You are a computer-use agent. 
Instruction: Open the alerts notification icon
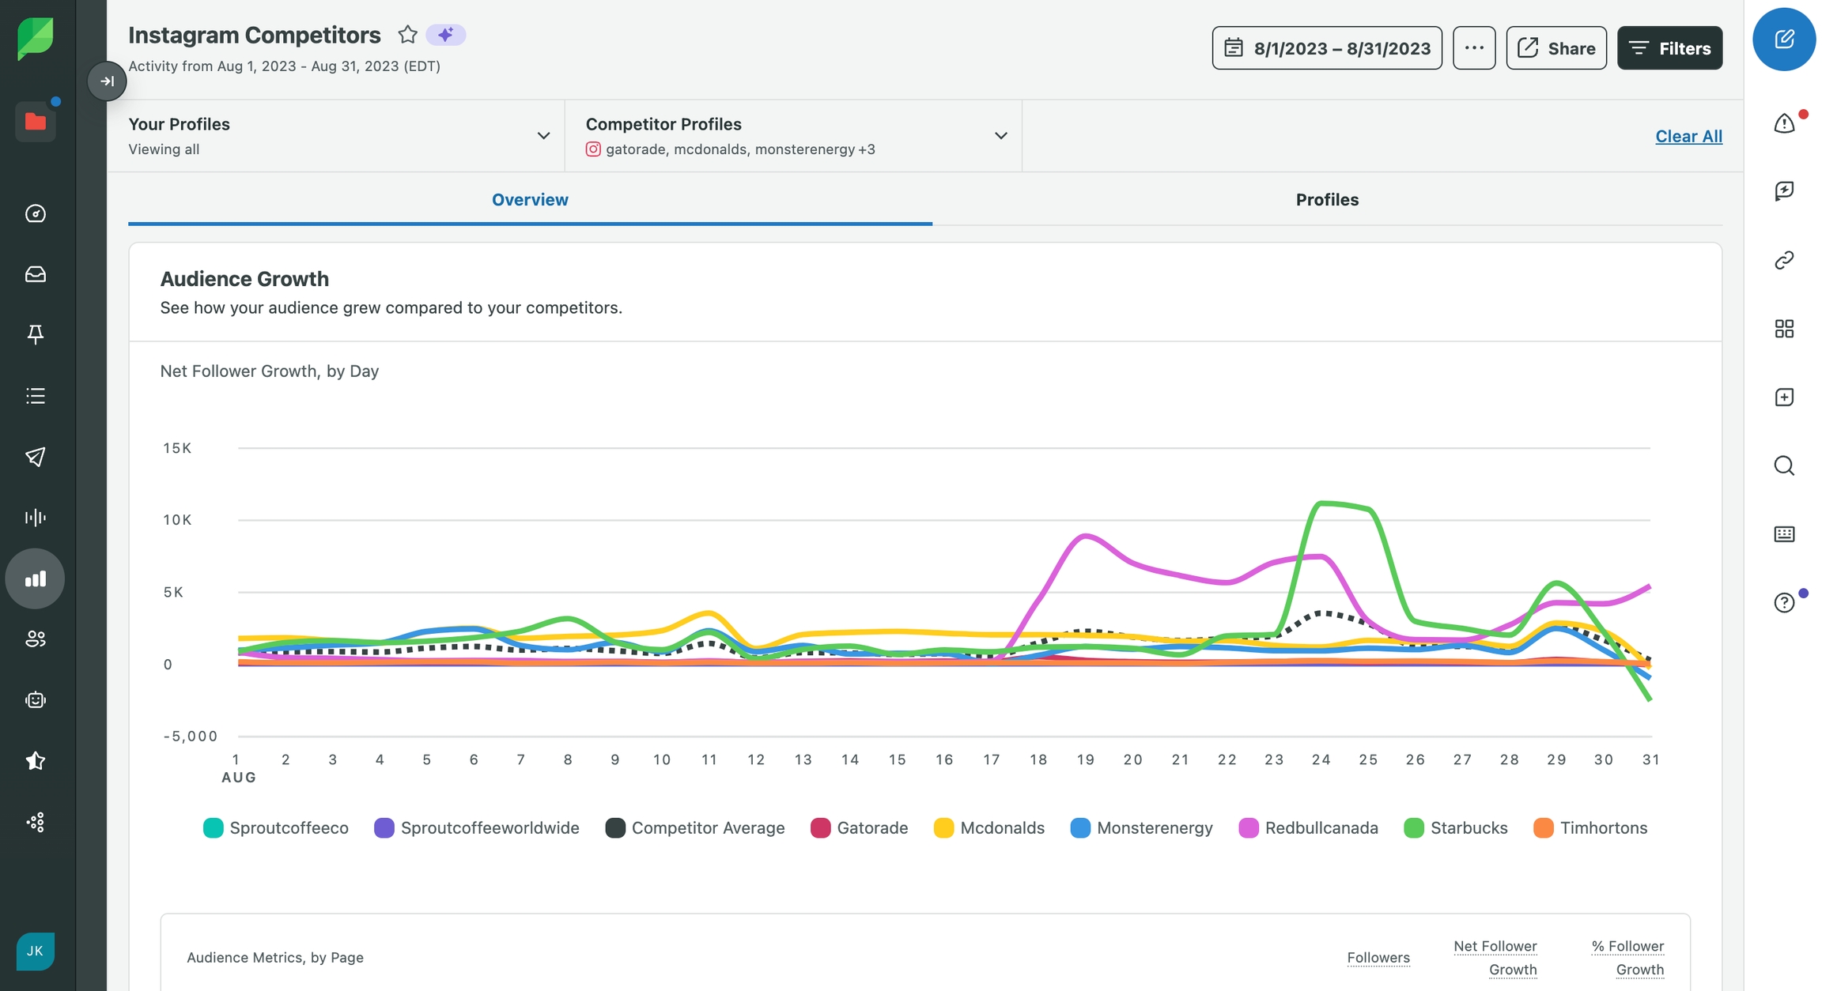coord(1783,123)
